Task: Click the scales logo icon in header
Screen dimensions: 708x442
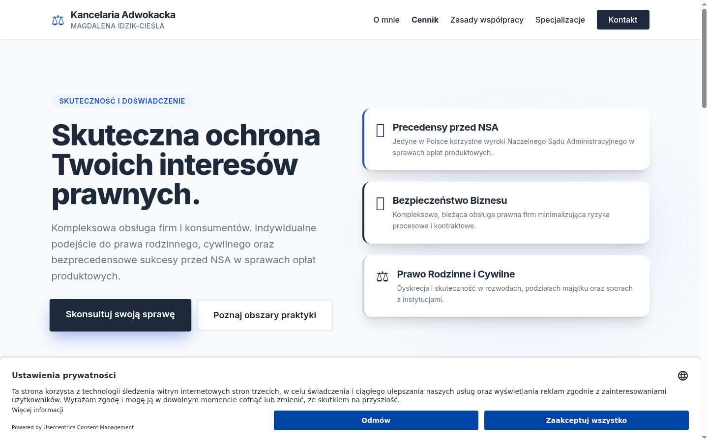Action: [58, 20]
